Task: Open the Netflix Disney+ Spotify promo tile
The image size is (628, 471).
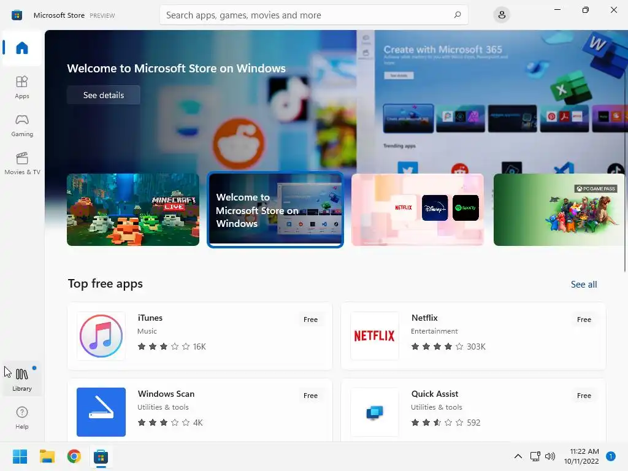Action: (417, 210)
